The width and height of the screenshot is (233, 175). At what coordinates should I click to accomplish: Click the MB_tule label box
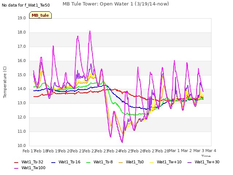[x=40, y=15]
